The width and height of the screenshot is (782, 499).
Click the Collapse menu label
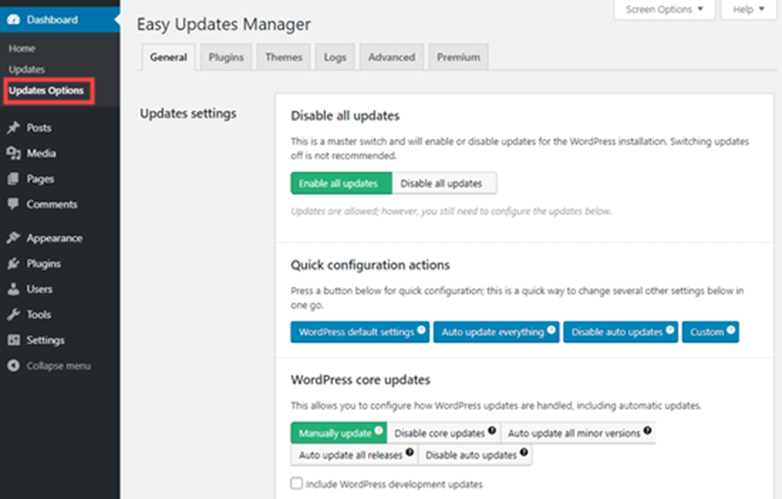tap(59, 366)
